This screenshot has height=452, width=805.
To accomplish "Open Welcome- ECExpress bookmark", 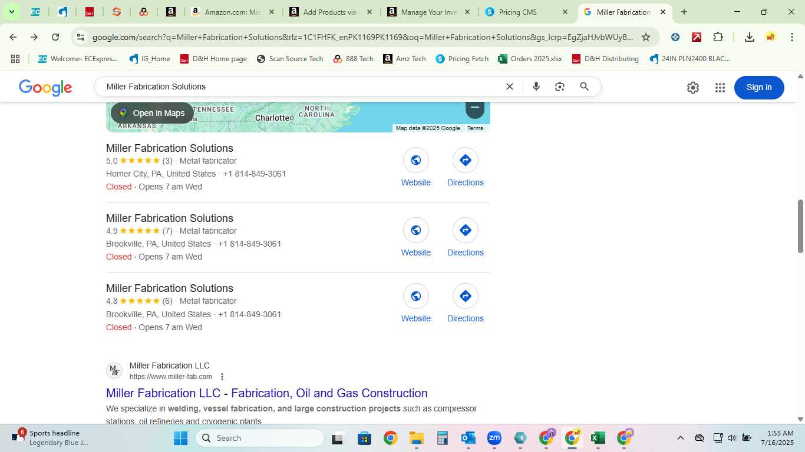I will [78, 59].
